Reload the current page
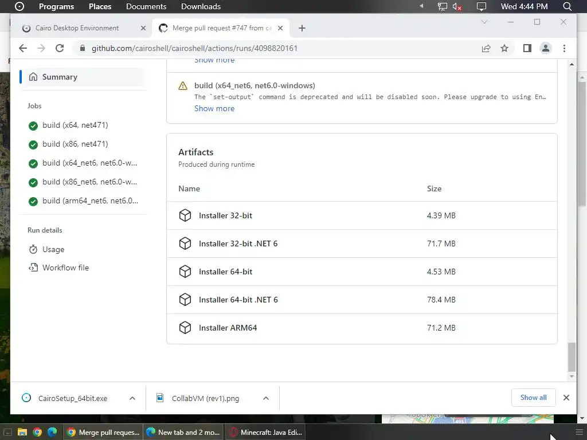 pos(60,48)
